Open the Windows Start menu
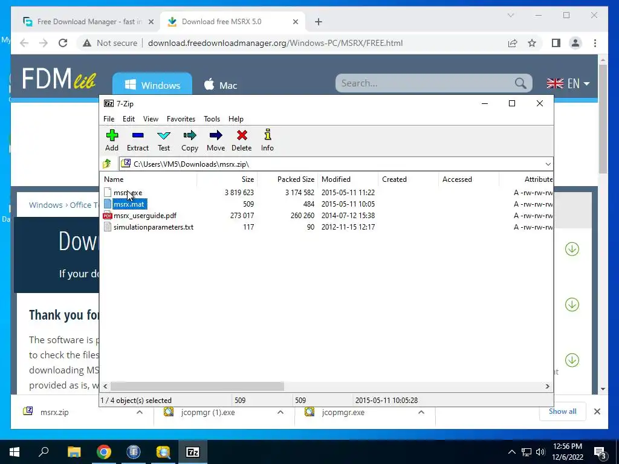Viewport: 619px width, 464px height. tap(15, 452)
